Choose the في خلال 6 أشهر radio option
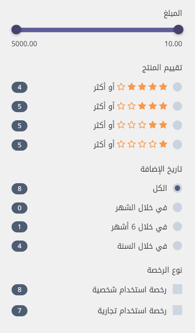This screenshot has height=333, width=195. click(x=177, y=226)
